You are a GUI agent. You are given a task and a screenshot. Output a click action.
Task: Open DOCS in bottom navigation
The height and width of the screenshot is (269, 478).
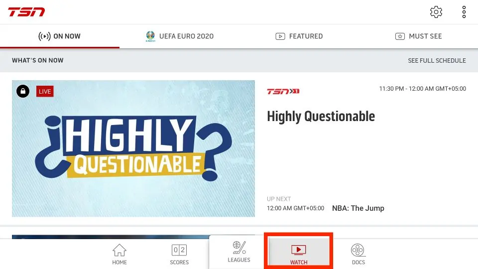point(358,254)
